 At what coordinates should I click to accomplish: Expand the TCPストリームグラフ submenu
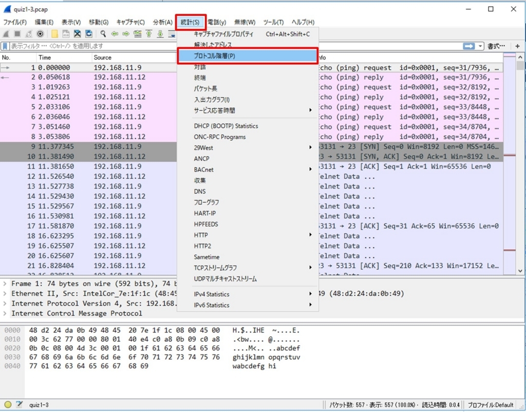310,268
